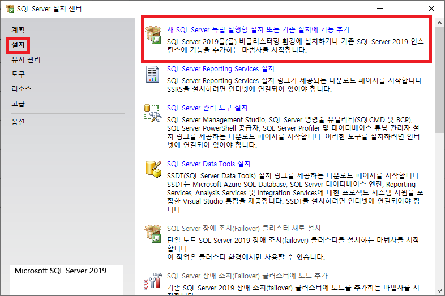The image size is (445, 296).
Task: Click the Reporting Services report icon
Action: click(152, 74)
